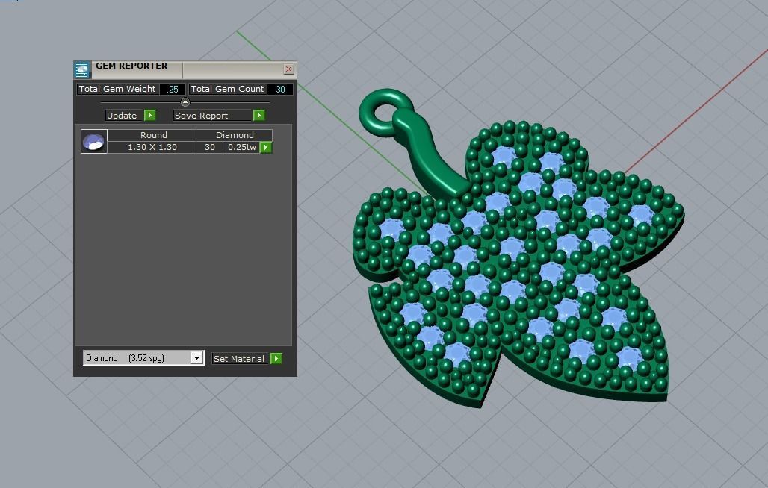Click green arrow next to Set Material
Viewport: 768px width, 488px height.
276,358
